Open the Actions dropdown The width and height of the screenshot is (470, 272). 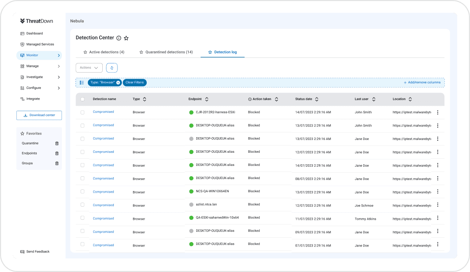pos(89,68)
